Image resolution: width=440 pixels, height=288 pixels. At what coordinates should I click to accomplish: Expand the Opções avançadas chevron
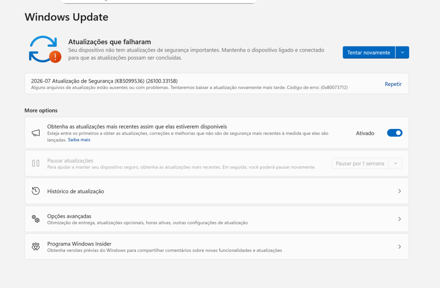tap(400, 219)
